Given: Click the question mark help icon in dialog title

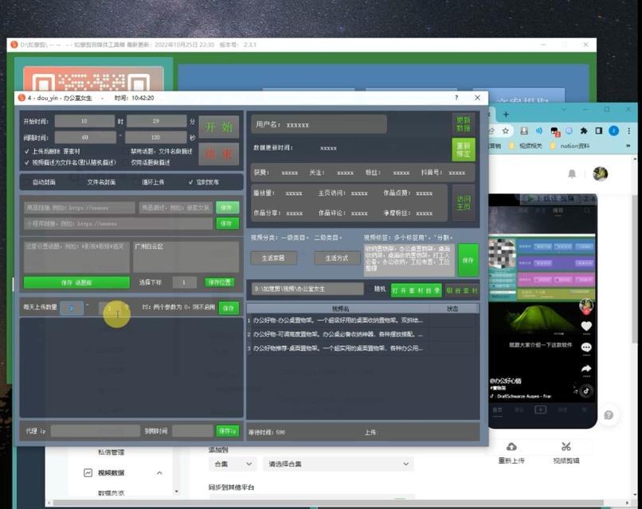Looking at the screenshot, I should [x=456, y=98].
